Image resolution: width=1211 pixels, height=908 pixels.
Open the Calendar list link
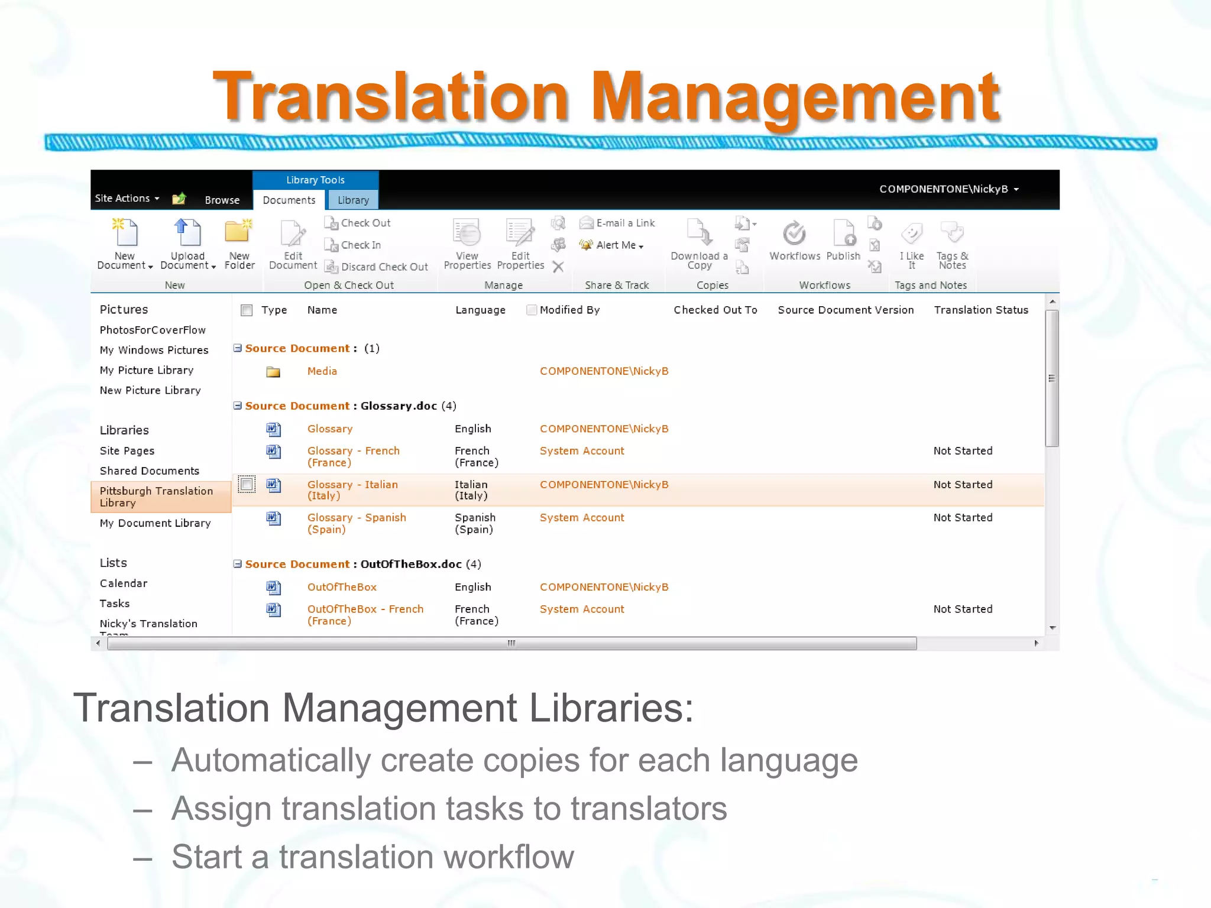point(124,583)
